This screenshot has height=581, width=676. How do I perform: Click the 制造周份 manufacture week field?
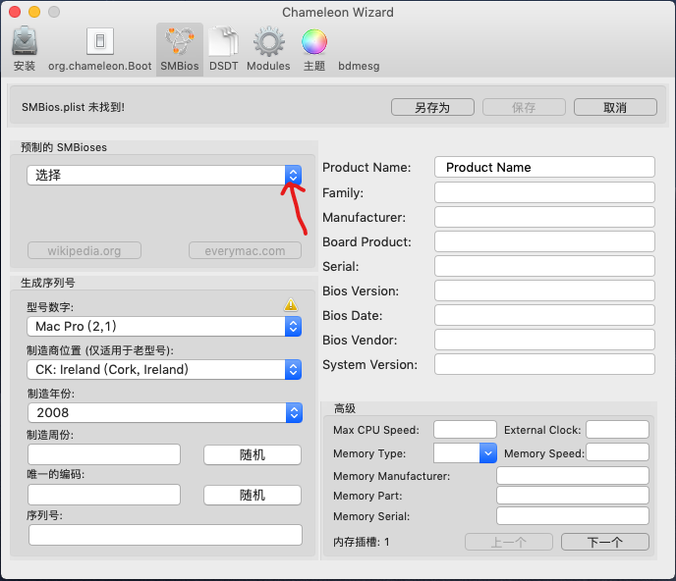click(104, 454)
